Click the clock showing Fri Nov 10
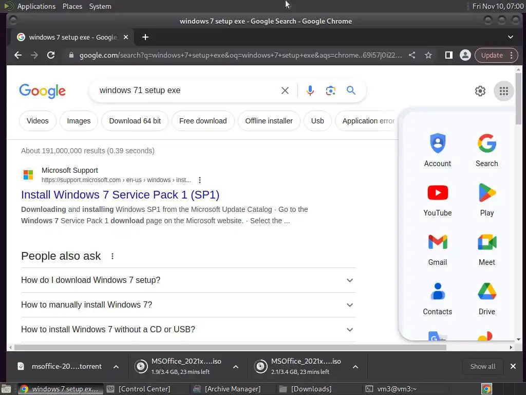This screenshot has height=395, width=526. pyautogui.click(x=497, y=6)
